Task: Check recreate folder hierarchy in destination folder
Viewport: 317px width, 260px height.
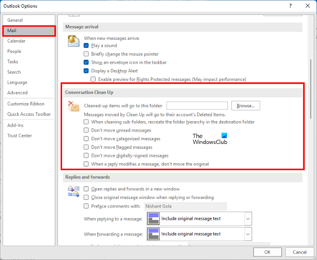Action: [86, 122]
